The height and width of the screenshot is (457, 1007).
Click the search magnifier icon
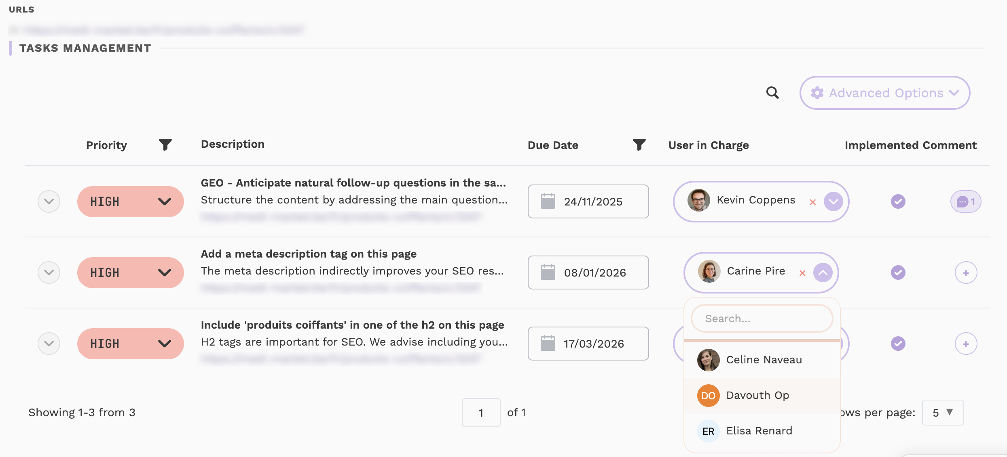[x=772, y=93]
